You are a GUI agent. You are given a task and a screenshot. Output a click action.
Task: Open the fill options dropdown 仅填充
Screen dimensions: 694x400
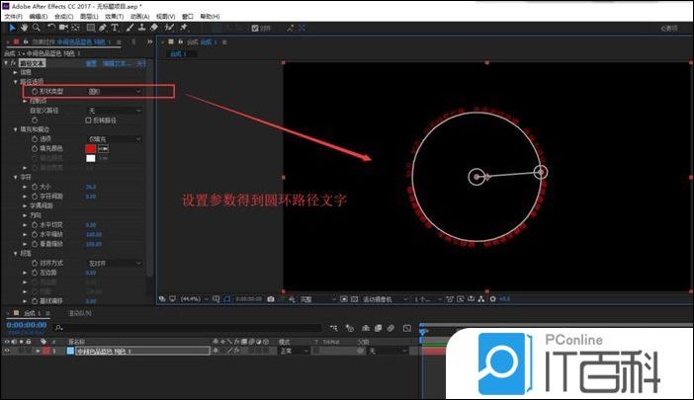pos(114,139)
